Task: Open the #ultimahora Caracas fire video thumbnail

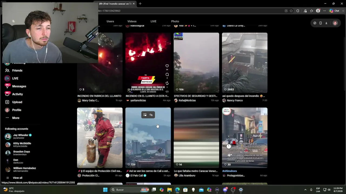Action: tap(245, 138)
